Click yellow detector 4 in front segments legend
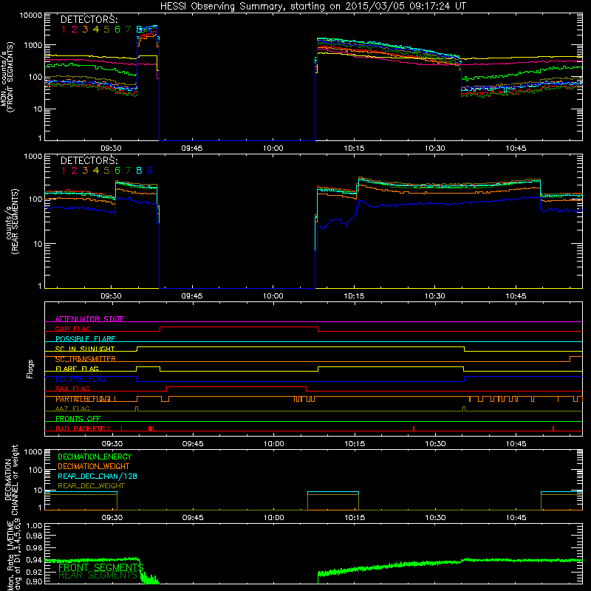This screenshot has height=591, width=591. click(x=96, y=30)
